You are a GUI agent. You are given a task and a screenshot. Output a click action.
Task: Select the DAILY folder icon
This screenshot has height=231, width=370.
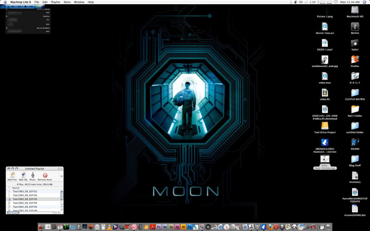(355, 76)
